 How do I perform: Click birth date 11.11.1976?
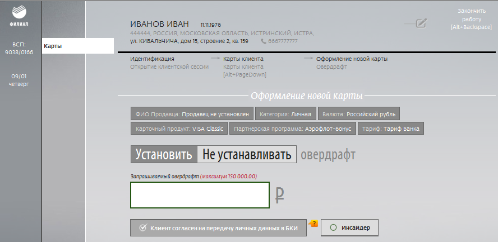tap(210, 25)
